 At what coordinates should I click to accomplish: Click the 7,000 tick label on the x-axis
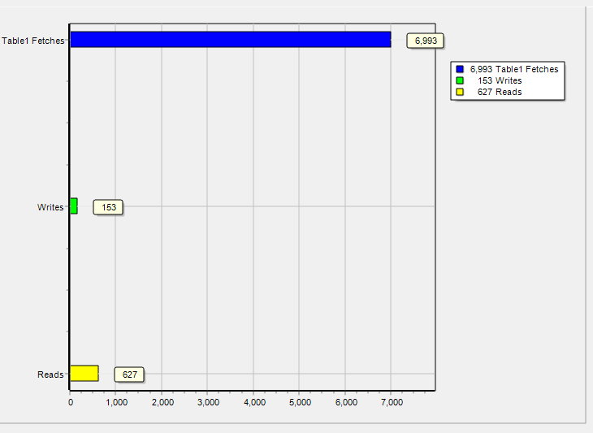(x=392, y=402)
